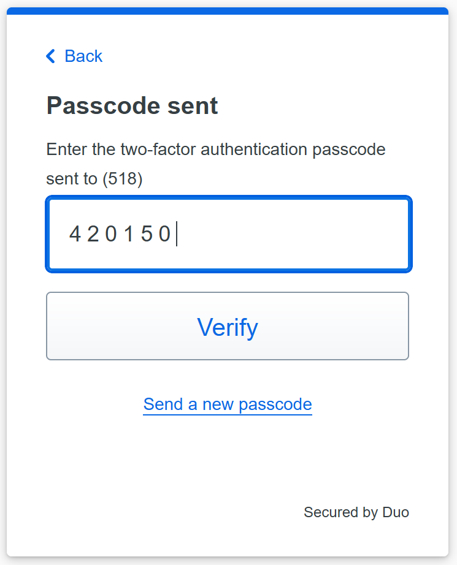
Task: Request another code via Send a new passcode
Action: coord(228,404)
